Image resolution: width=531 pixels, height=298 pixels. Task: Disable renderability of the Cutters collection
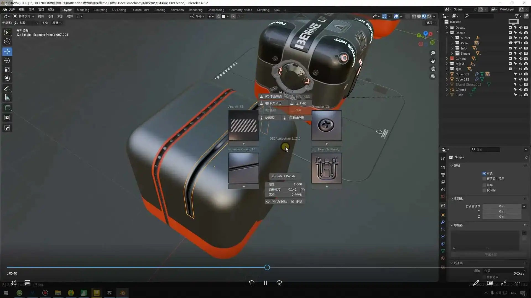(x=526, y=58)
